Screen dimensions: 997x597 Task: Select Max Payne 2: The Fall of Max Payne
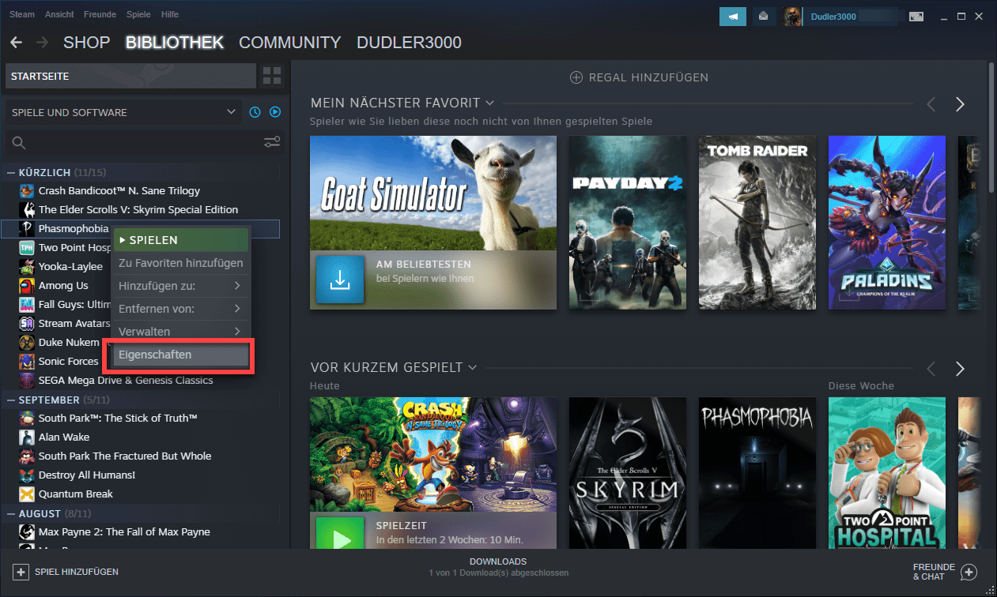tap(124, 531)
